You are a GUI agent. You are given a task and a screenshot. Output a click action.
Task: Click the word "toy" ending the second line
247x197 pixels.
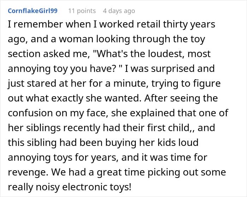(197, 39)
